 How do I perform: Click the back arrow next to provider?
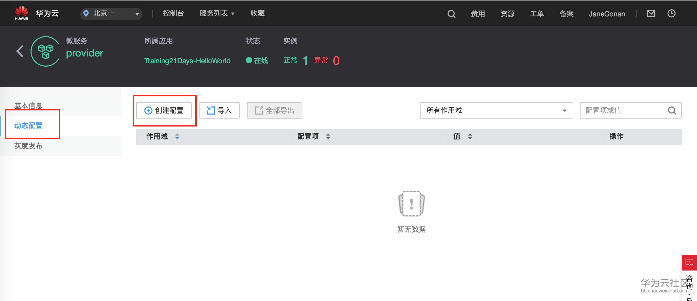(19, 51)
